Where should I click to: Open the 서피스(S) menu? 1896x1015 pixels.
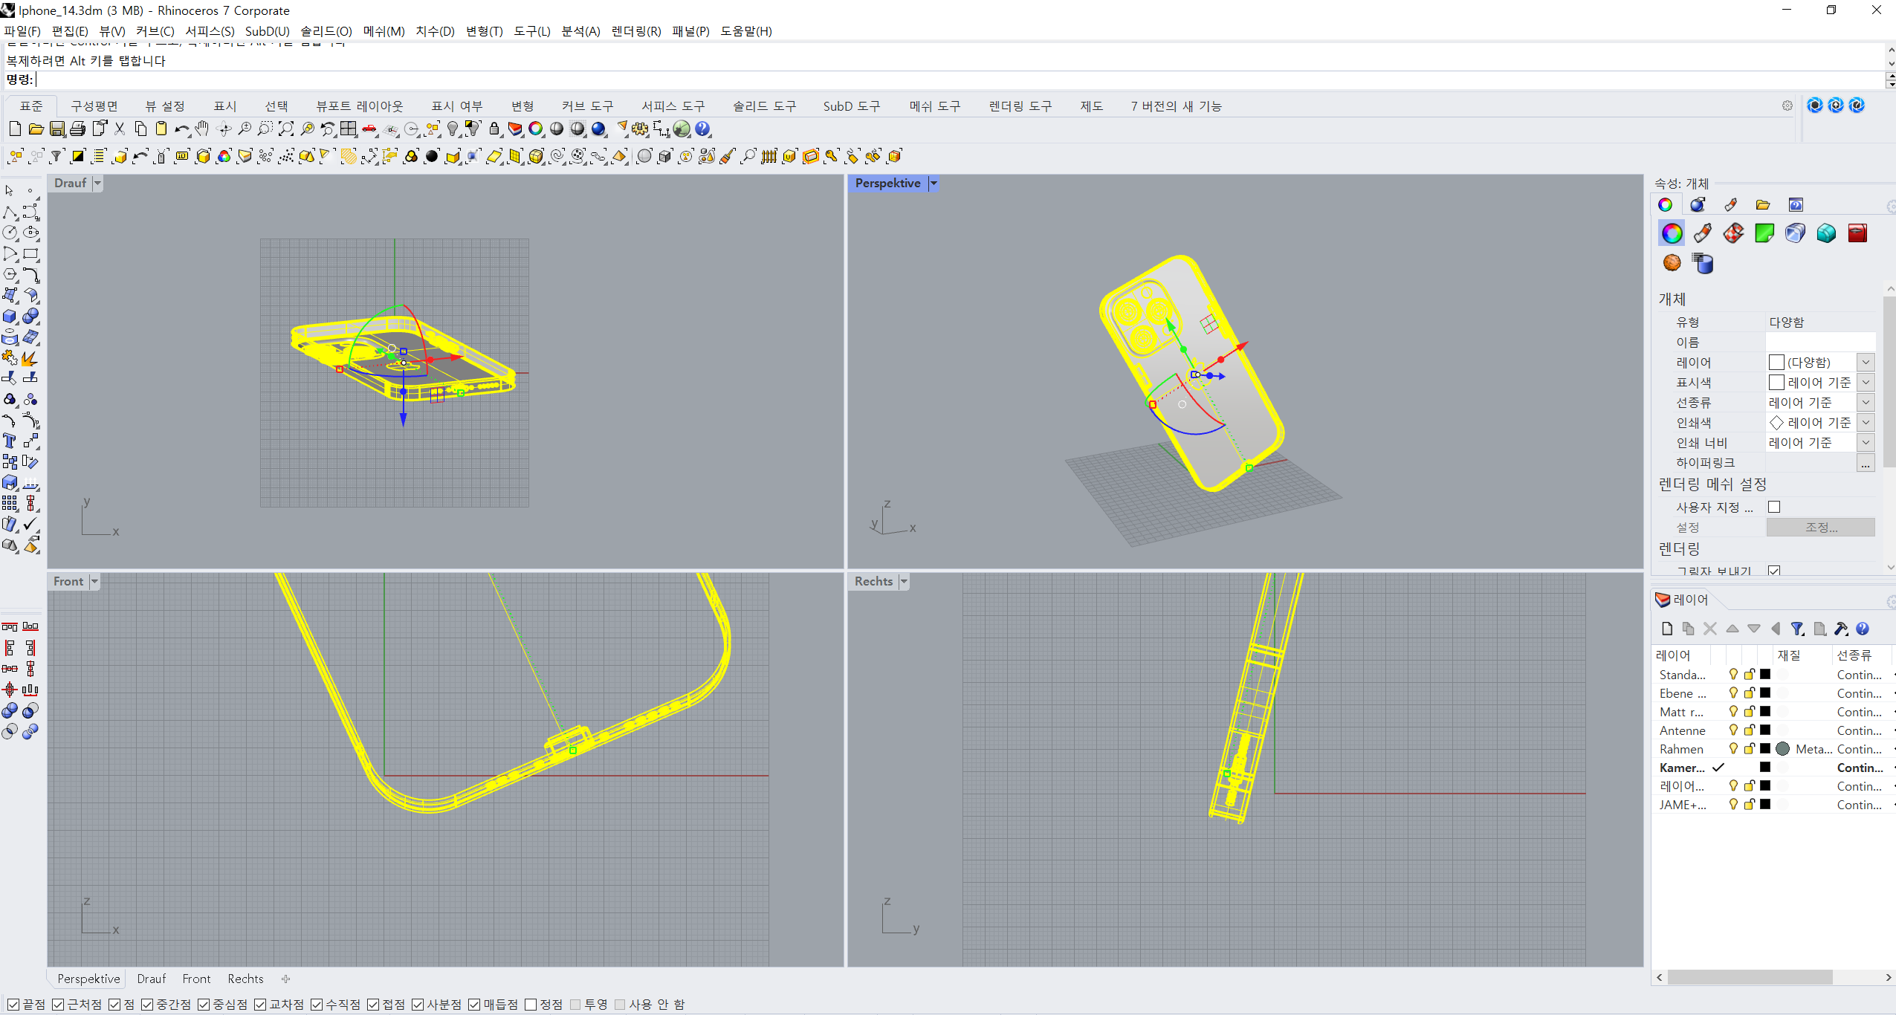[x=210, y=31]
